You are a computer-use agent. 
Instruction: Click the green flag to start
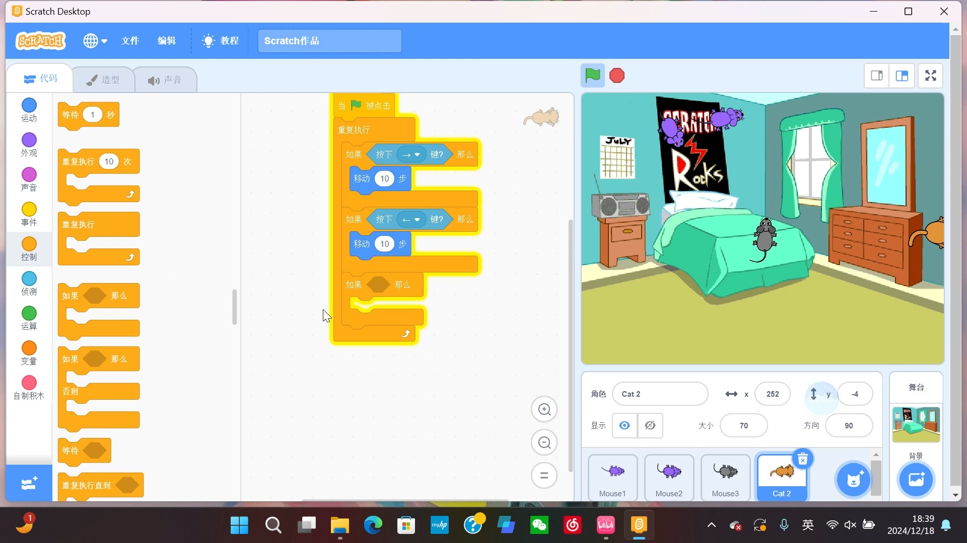click(x=592, y=76)
